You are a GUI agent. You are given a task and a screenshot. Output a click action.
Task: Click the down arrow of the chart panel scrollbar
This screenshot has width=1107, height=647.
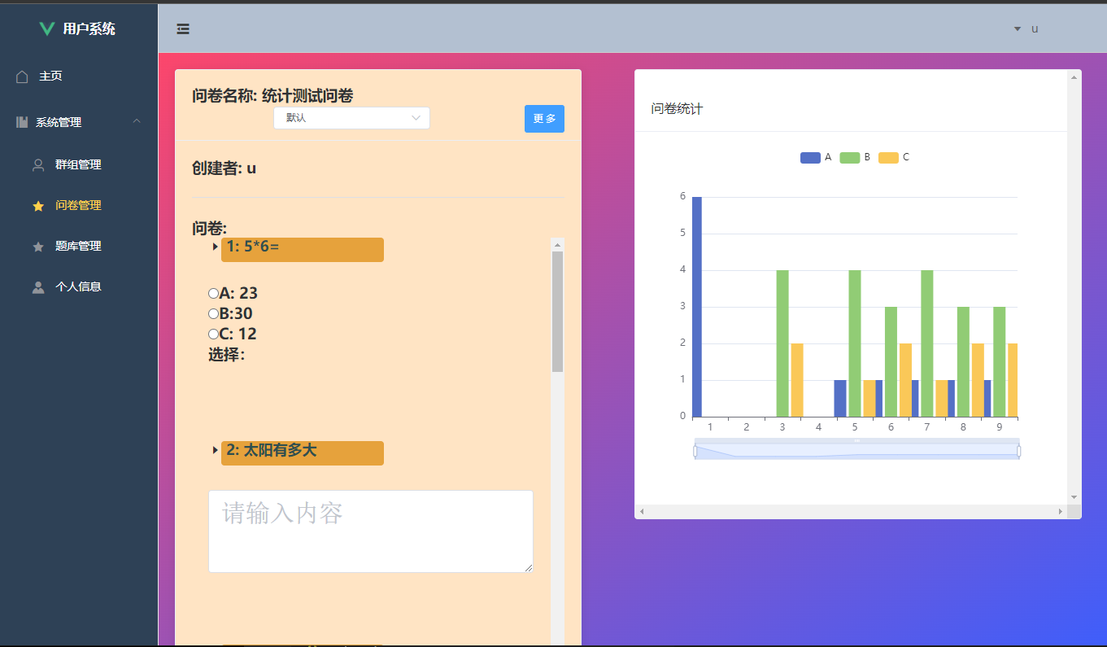(x=1074, y=497)
